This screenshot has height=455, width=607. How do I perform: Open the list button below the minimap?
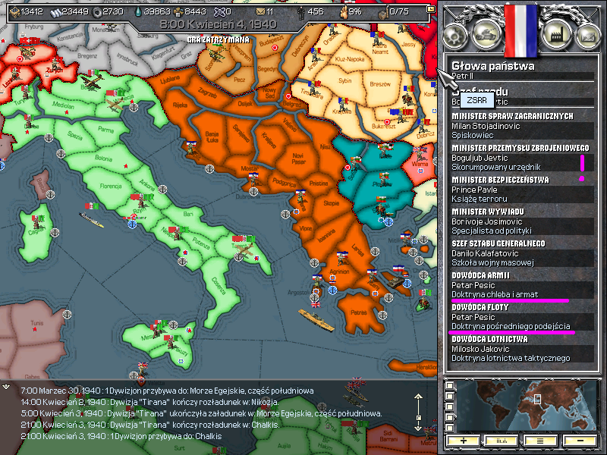coord(540,441)
